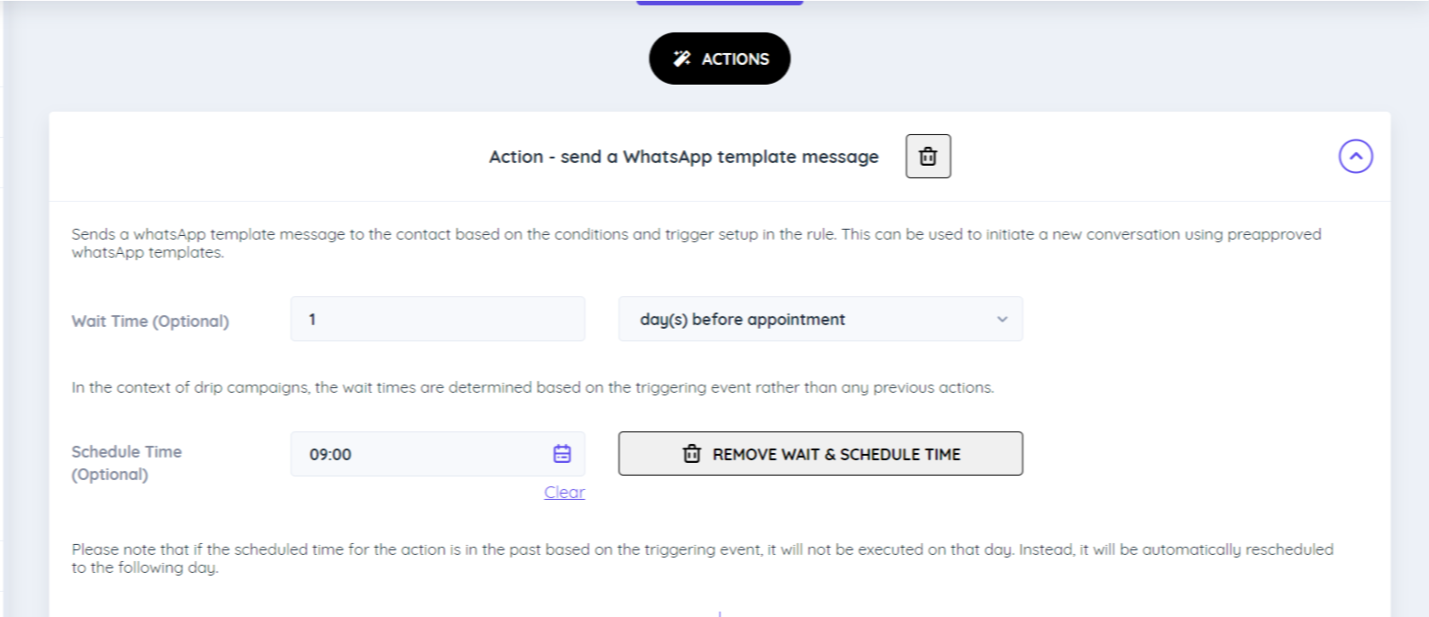This screenshot has width=1429, height=617.
Task: Click the purple bar above ACTIONS
Action: click(x=719, y=3)
